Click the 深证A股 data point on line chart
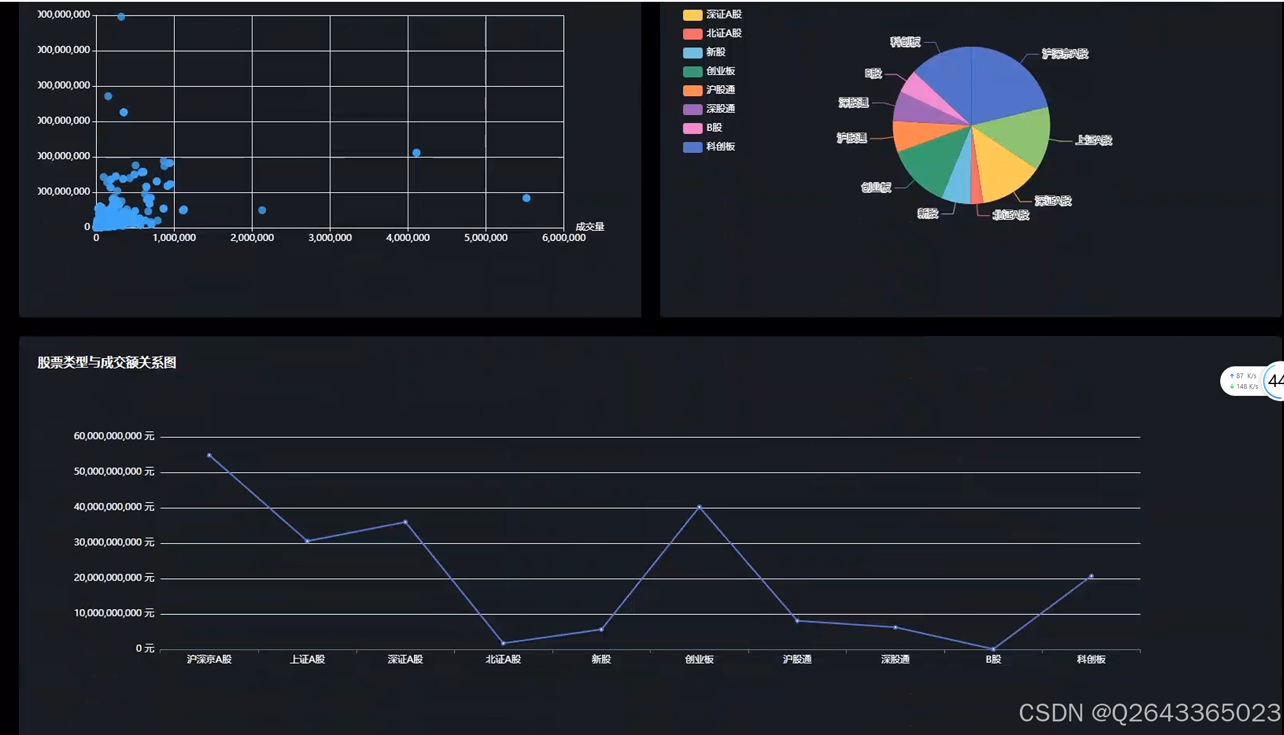 click(405, 522)
